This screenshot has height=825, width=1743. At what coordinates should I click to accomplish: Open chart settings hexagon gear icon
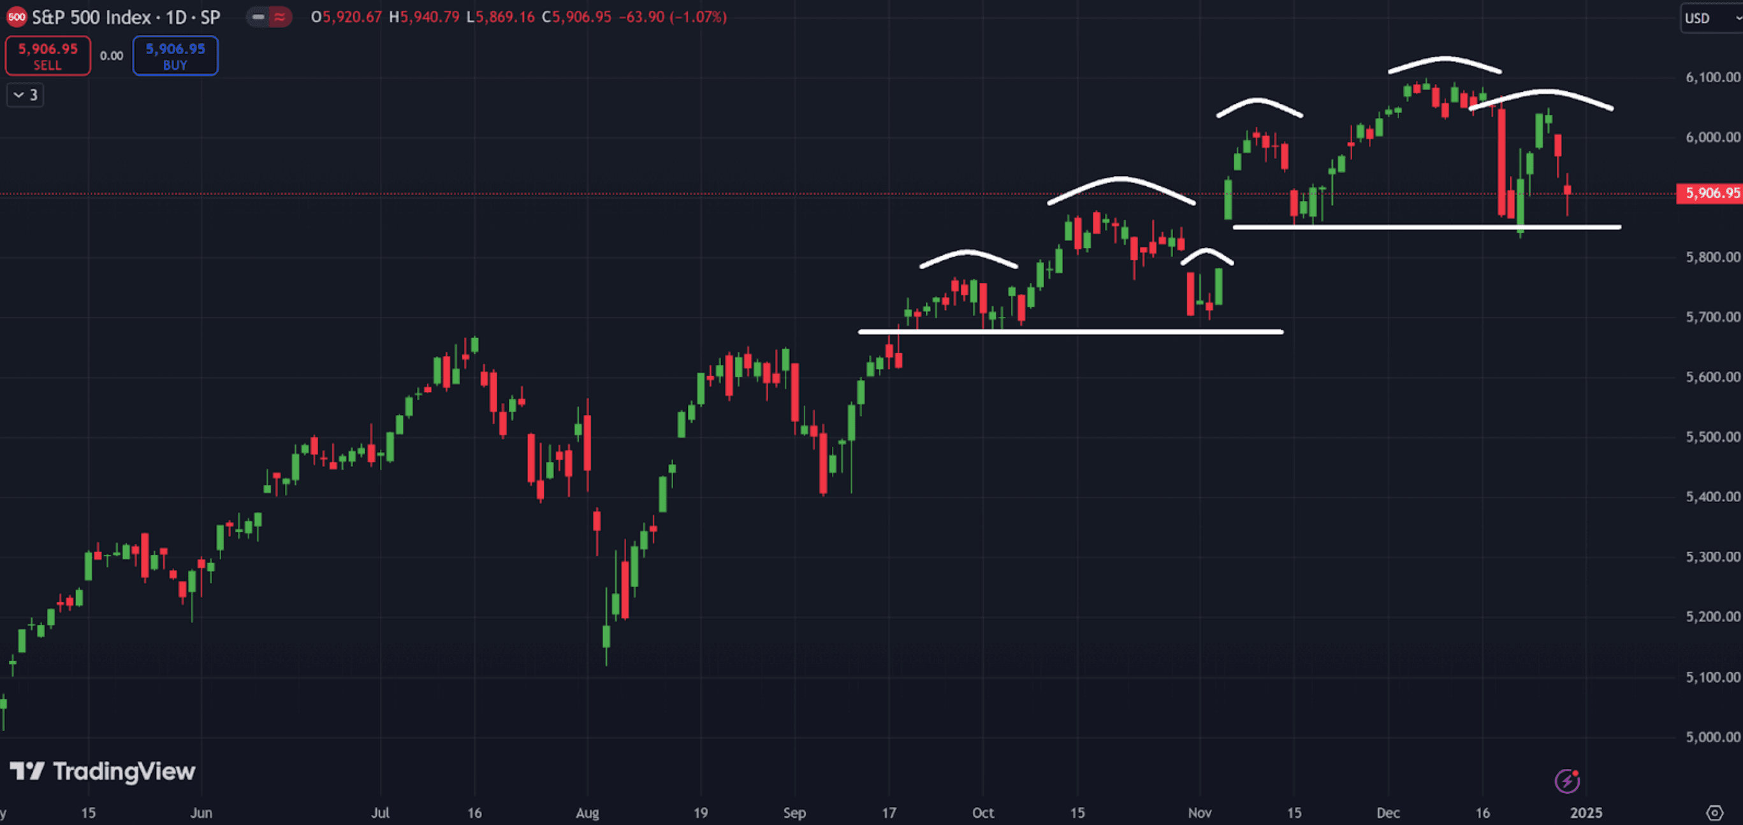1714,812
